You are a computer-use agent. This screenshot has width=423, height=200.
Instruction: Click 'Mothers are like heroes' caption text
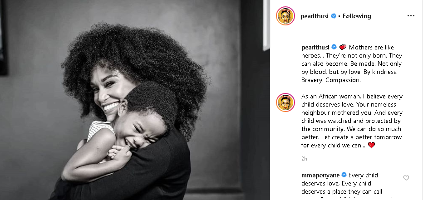click(x=352, y=63)
